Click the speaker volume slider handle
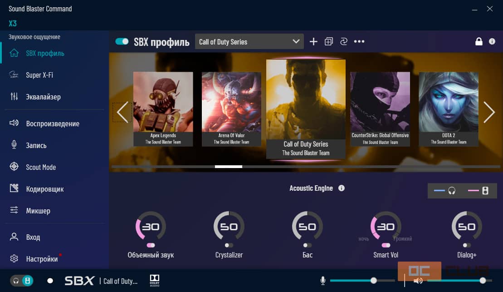Viewport: 503px width, 292px height. [x=483, y=281]
